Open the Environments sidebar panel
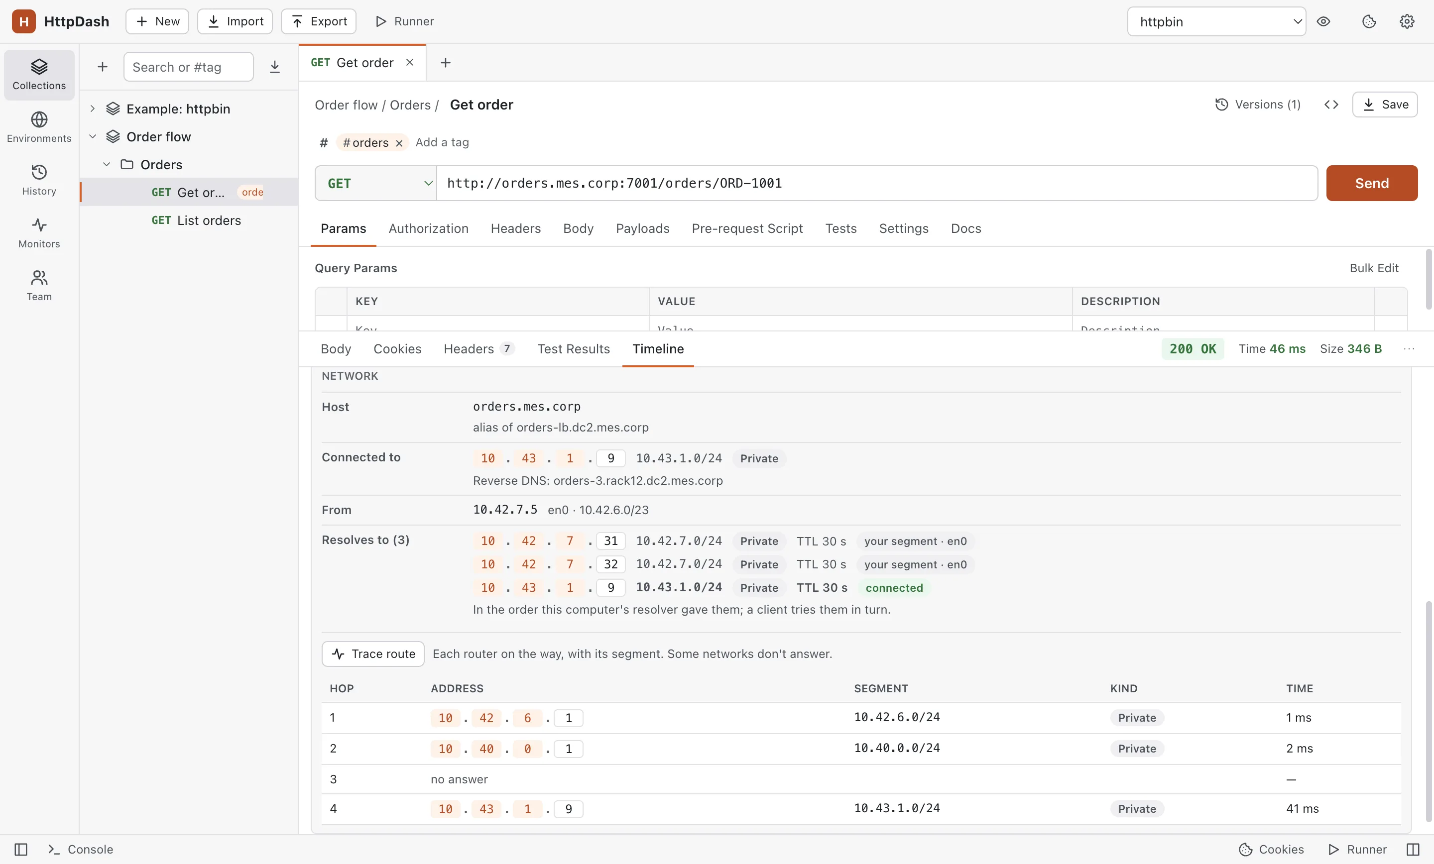Image resolution: width=1434 pixels, height=864 pixels. [x=39, y=127]
